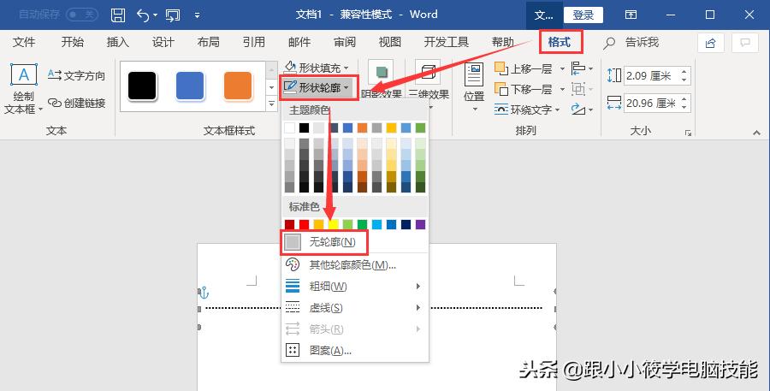Click the 绘制文本框 draw text box icon
This screenshot has height=391, width=770.
pyautogui.click(x=24, y=75)
